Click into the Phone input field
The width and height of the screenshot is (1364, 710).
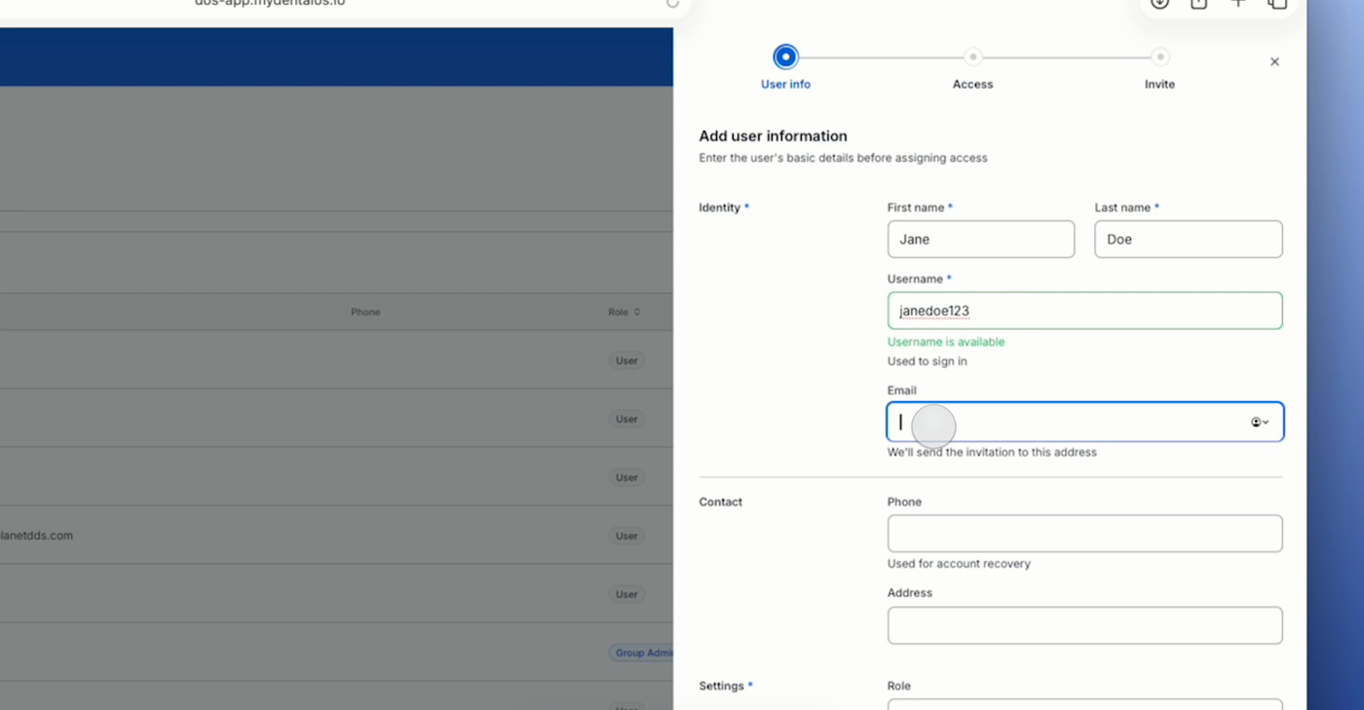pos(1084,534)
